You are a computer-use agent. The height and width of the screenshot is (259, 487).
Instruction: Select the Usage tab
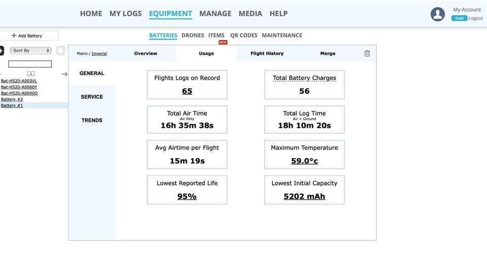pyautogui.click(x=206, y=53)
